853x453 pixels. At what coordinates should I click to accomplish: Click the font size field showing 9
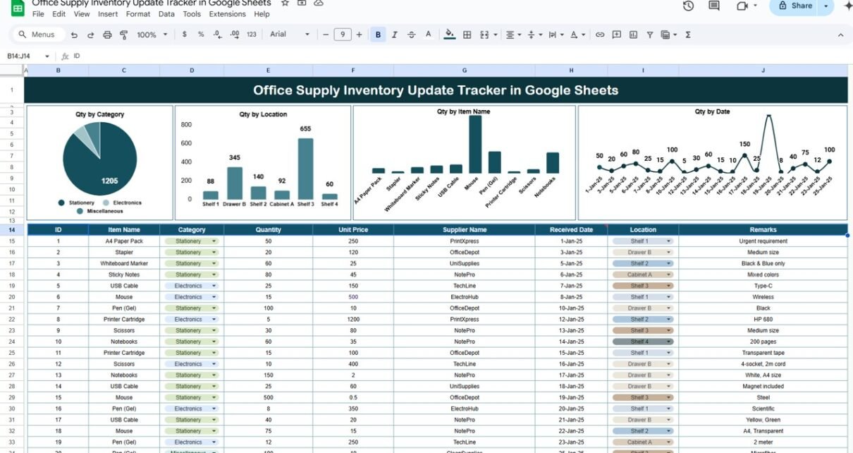click(x=343, y=35)
